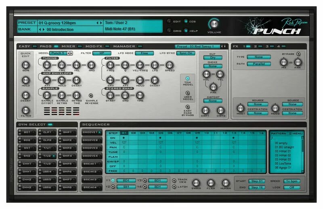Image resolution: width=323 pixels, height=209 pixels.
Task: Select previous preset arrow beside Q-groovy 120bpm
Action: 97,23
